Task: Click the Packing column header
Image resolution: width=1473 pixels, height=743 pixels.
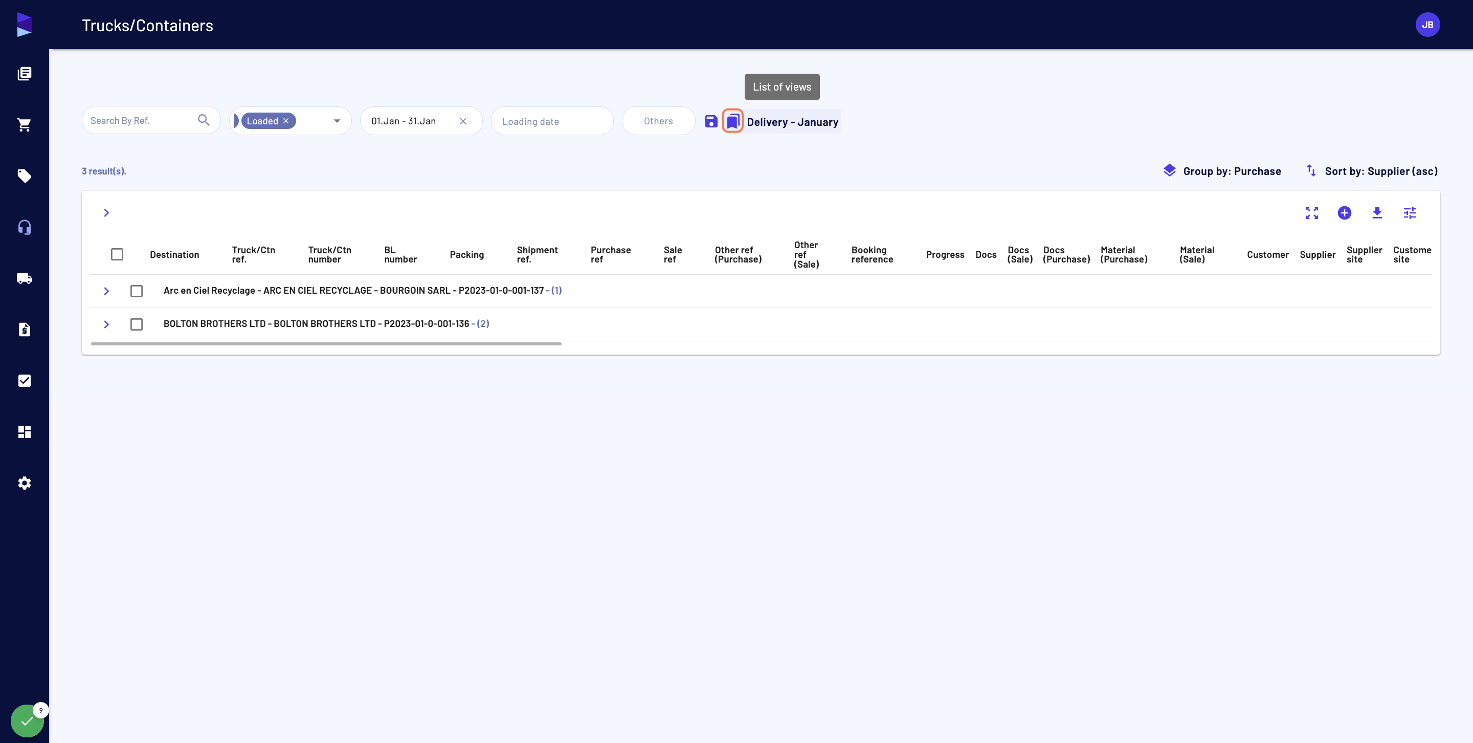Action: (x=466, y=254)
